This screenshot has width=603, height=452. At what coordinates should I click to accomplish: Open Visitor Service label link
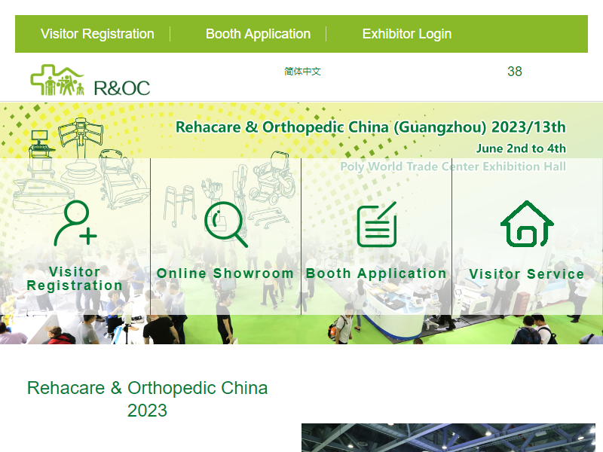tap(527, 274)
